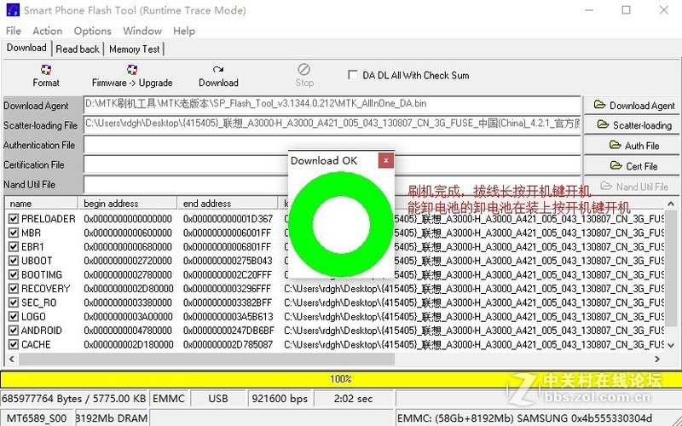The image size is (682, 426).
Task: Uncheck the SEC_RO partition checkbox
Action: tap(13, 302)
